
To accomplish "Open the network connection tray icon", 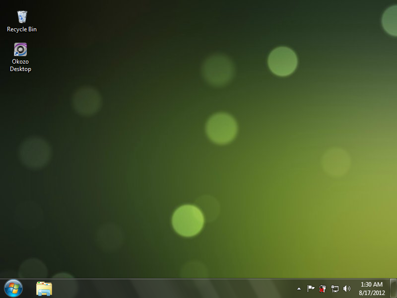I will pos(334,289).
